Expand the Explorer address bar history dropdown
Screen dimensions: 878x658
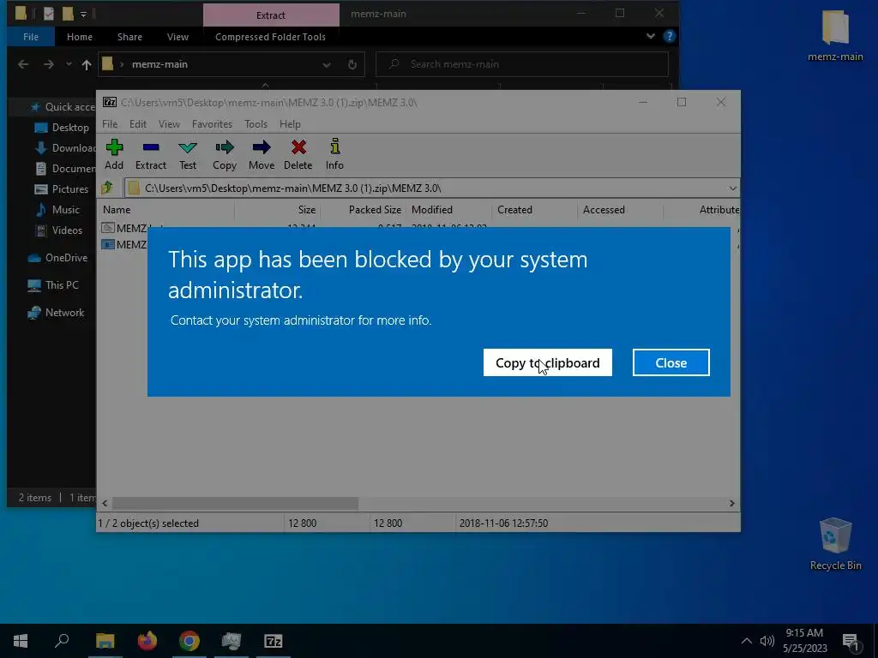coord(327,64)
